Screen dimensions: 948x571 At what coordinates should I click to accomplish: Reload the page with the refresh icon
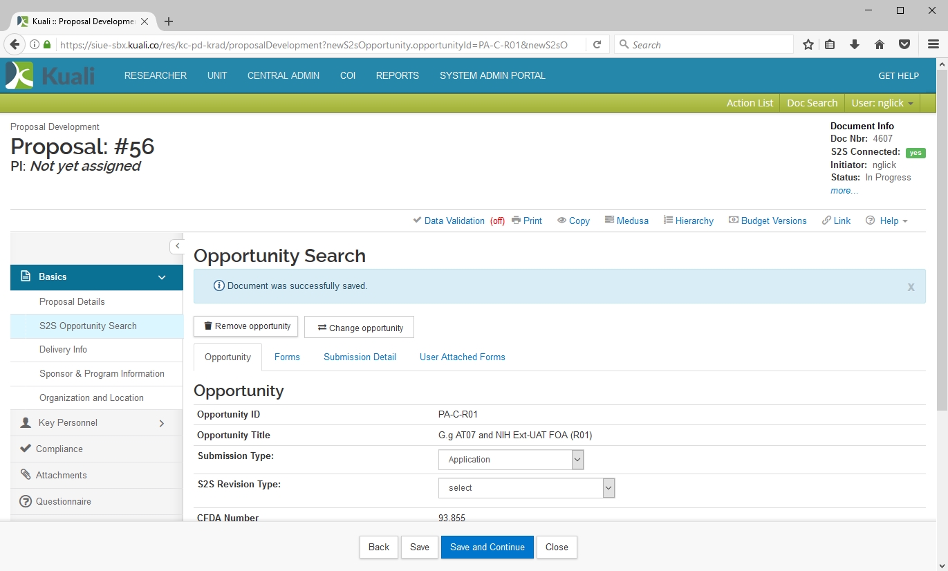click(x=597, y=44)
